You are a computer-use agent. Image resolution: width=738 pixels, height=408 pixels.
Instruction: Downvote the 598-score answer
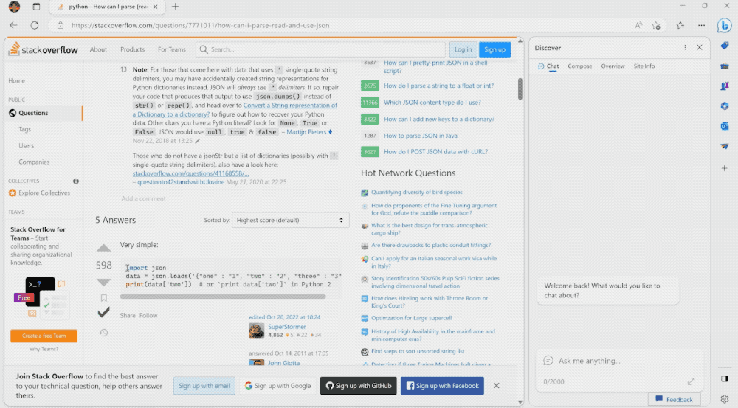pos(103,283)
